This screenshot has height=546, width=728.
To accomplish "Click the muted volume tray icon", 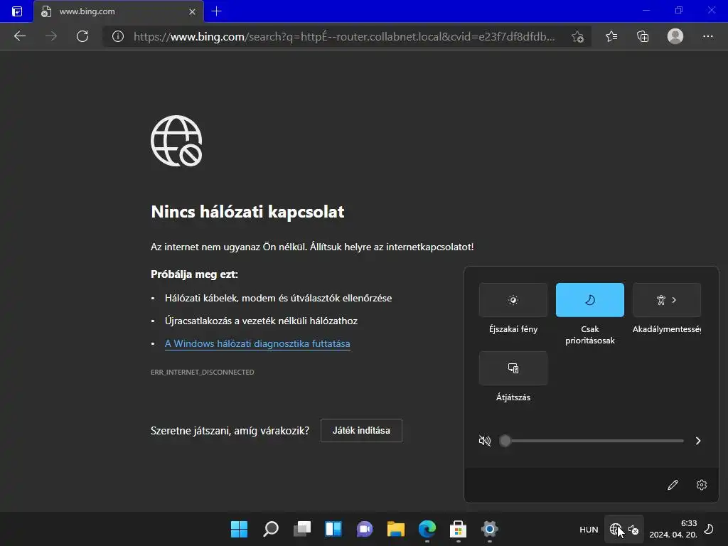I will [x=633, y=529].
